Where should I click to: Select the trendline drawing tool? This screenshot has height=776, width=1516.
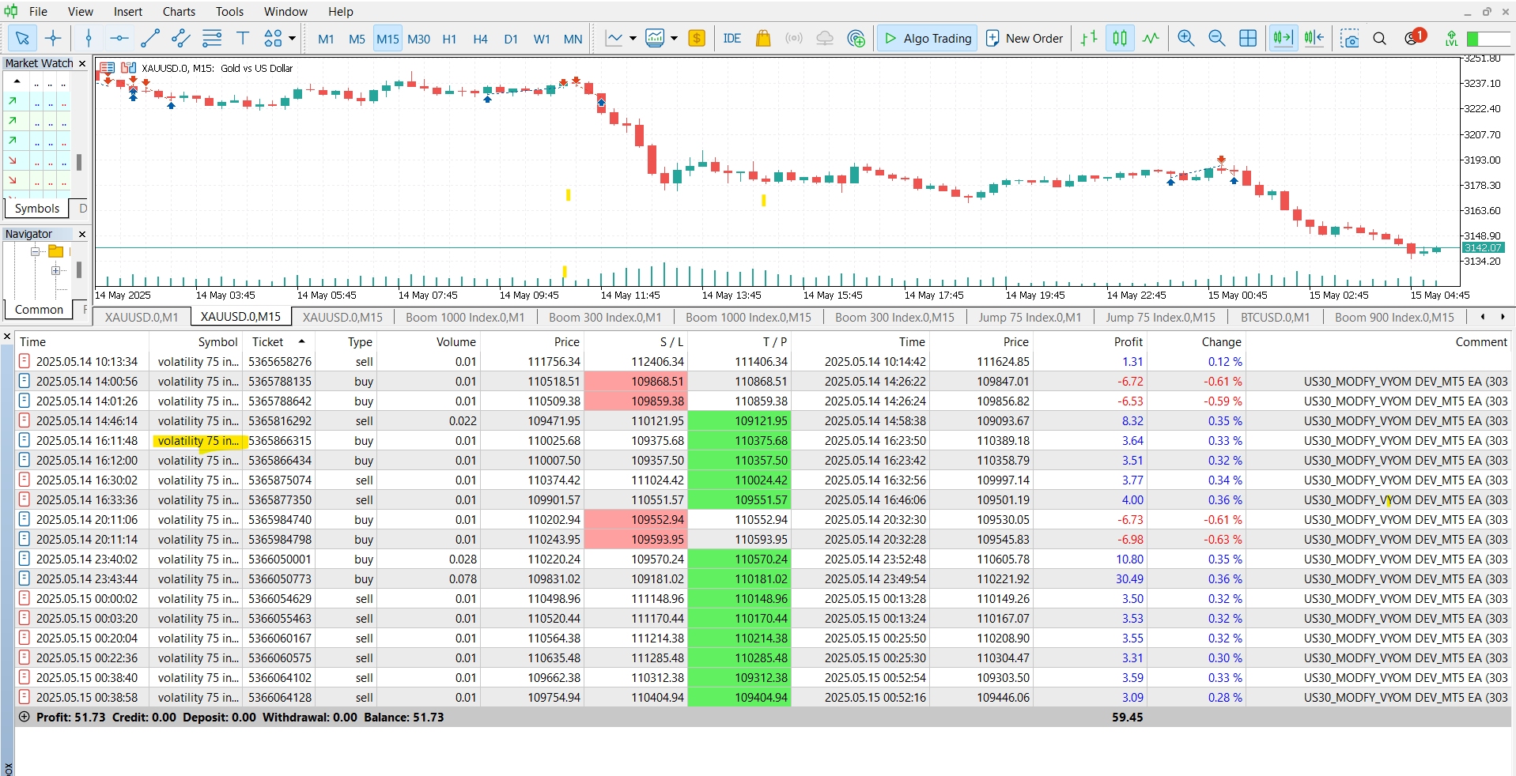click(150, 38)
